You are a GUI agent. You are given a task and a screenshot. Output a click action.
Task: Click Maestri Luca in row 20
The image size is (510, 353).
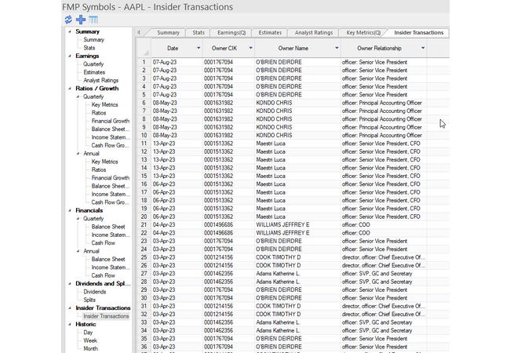point(271,217)
